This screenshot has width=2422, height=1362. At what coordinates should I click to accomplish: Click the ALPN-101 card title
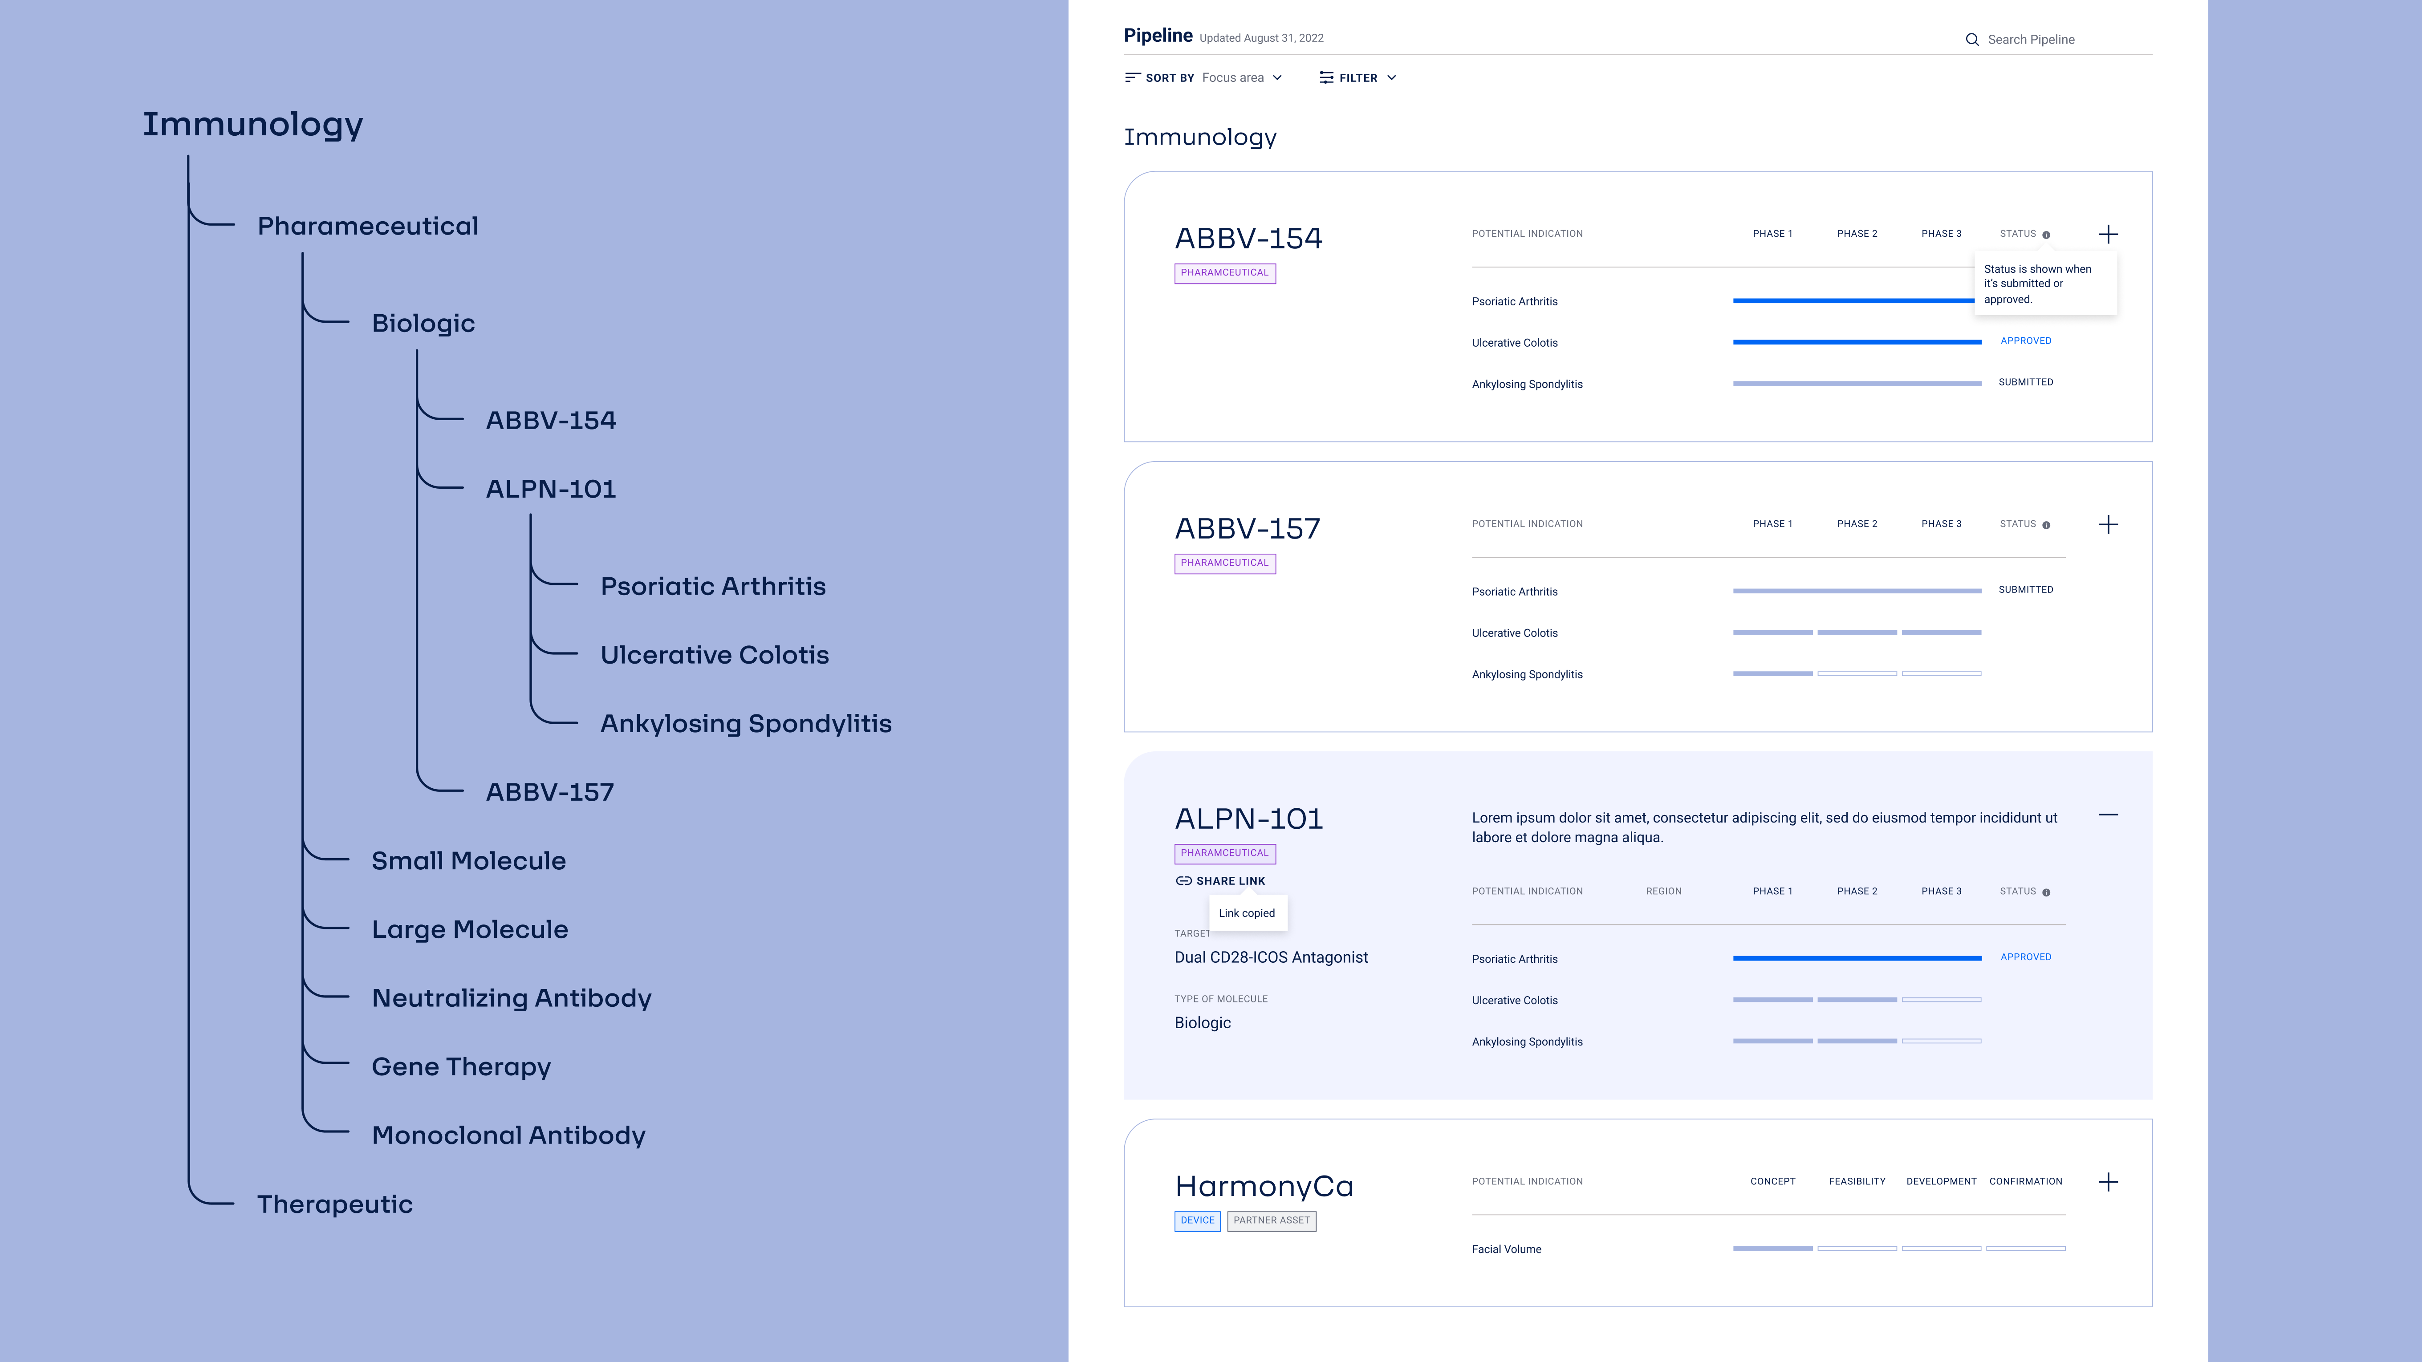click(x=1248, y=819)
